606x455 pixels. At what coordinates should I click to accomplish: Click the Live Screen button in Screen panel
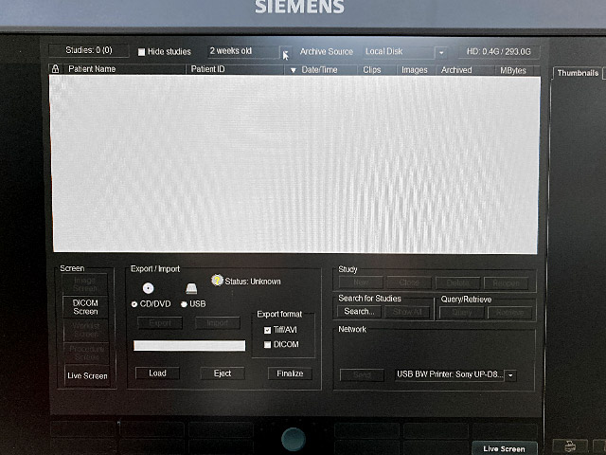pos(87,375)
